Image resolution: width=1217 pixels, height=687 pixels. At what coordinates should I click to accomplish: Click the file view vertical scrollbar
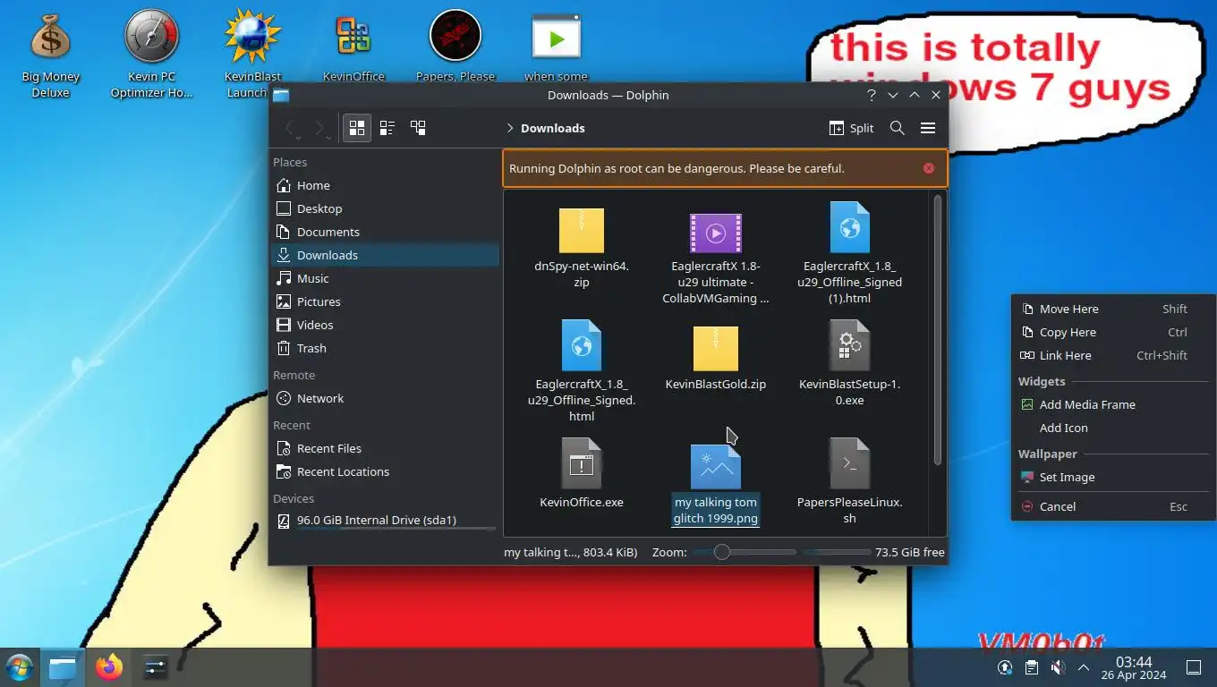tap(938, 329)
